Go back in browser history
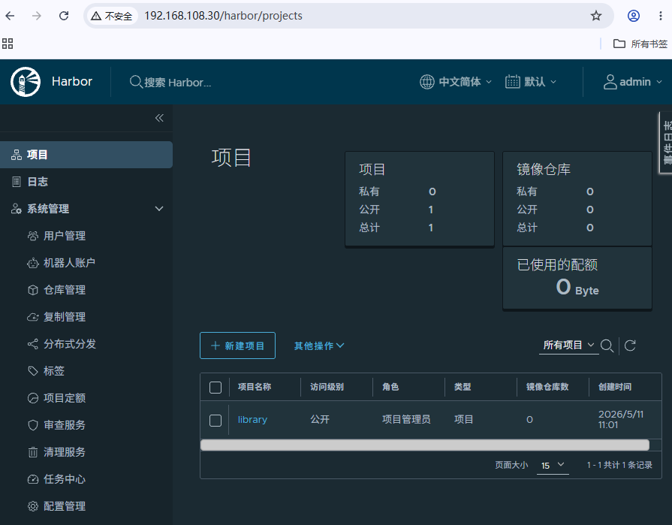672x525 pixels. [x=10, y=16]
